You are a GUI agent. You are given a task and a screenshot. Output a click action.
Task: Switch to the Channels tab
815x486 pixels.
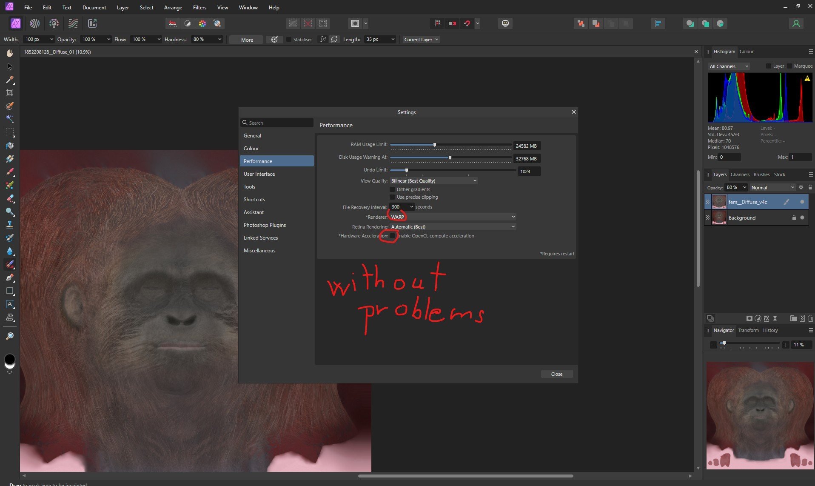(x=740, y=174)
